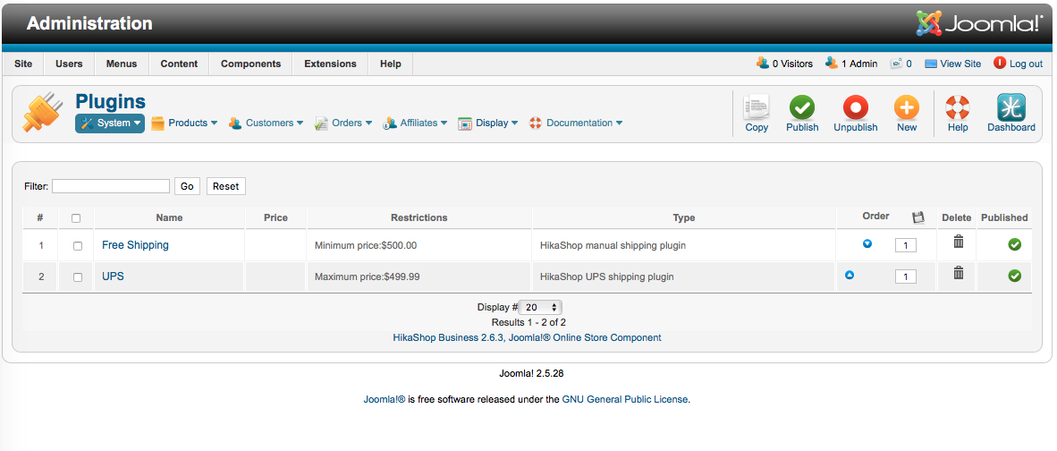
Task: Open the Free Shipping plugin link
Action: pos(136,245)
